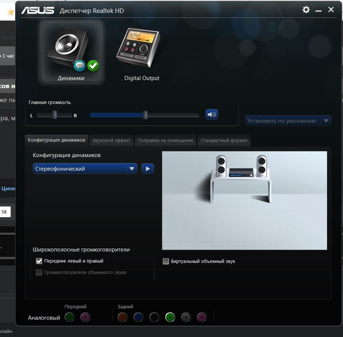
Task: Enable Виртуальный объемный звук checkbox
Action: coord(166,261)
